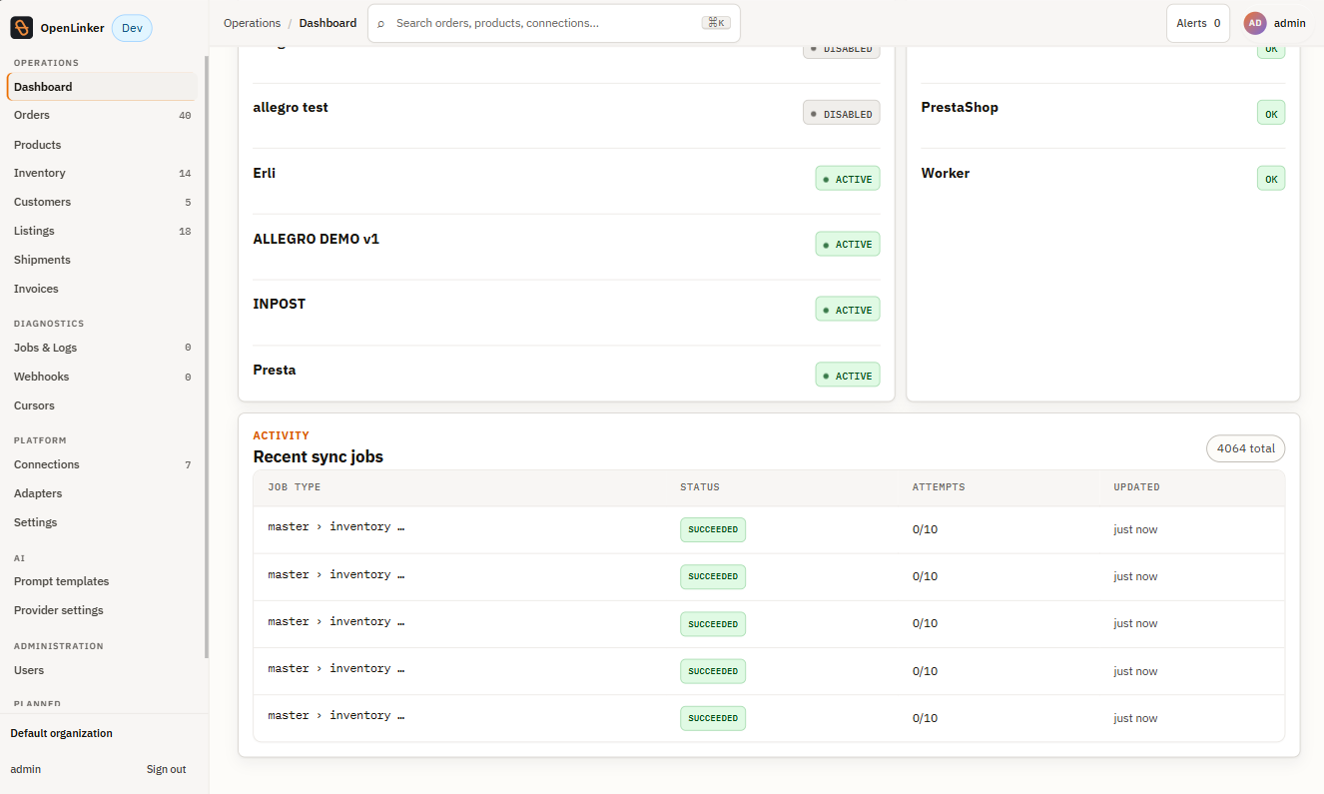Image resolution: width=1324 pixels, height=794 pixels.
Task: Click the Presta connection name
Action: (275, 370)
